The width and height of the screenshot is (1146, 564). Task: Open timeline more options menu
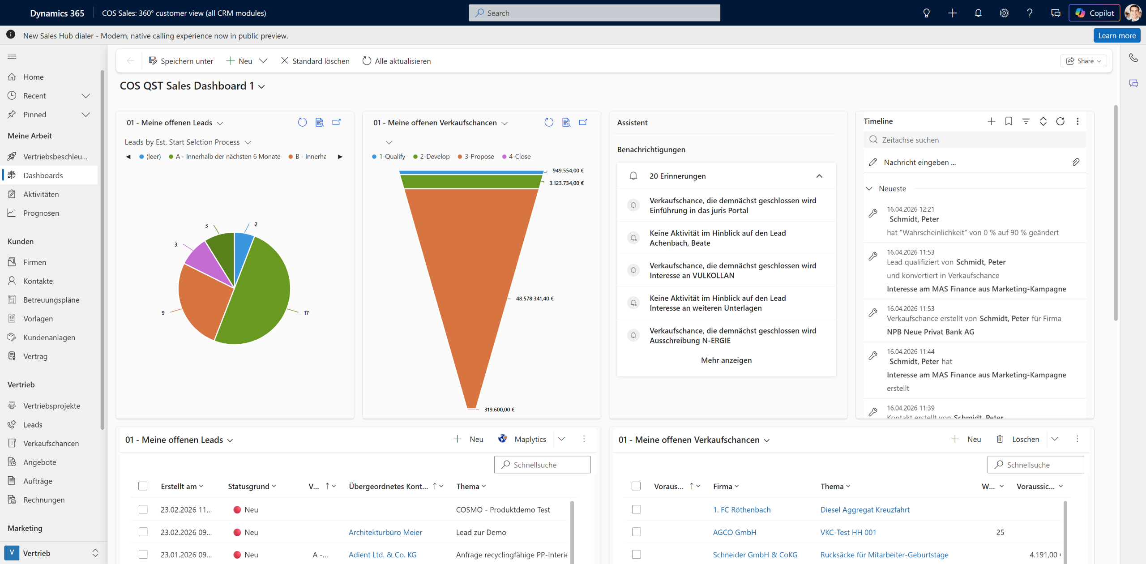click(x=1078, y=121)
